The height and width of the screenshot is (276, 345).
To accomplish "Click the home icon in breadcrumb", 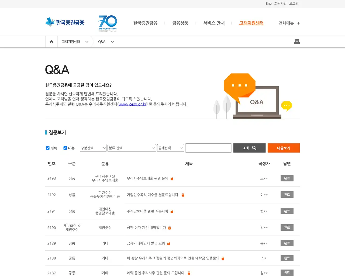I will click(x=51, y=42).
